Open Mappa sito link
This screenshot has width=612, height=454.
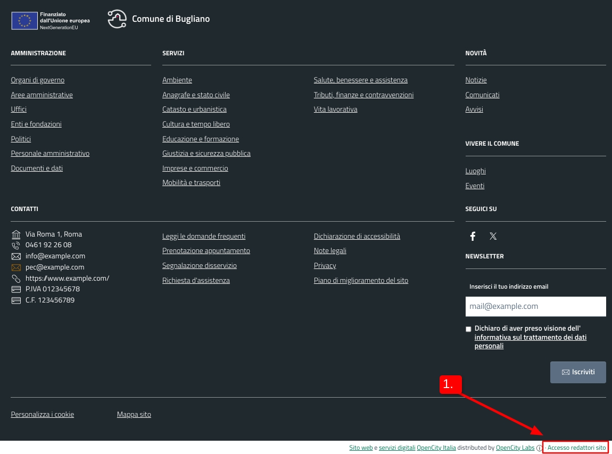pos(134,415)
